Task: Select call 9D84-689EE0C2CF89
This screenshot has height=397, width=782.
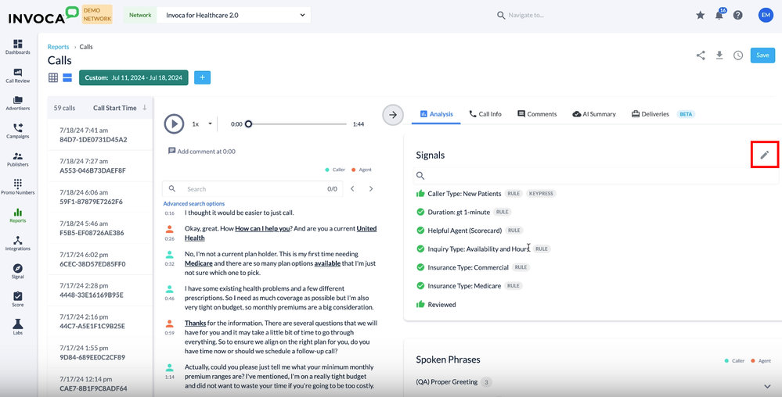Action: tap(100, 352)
